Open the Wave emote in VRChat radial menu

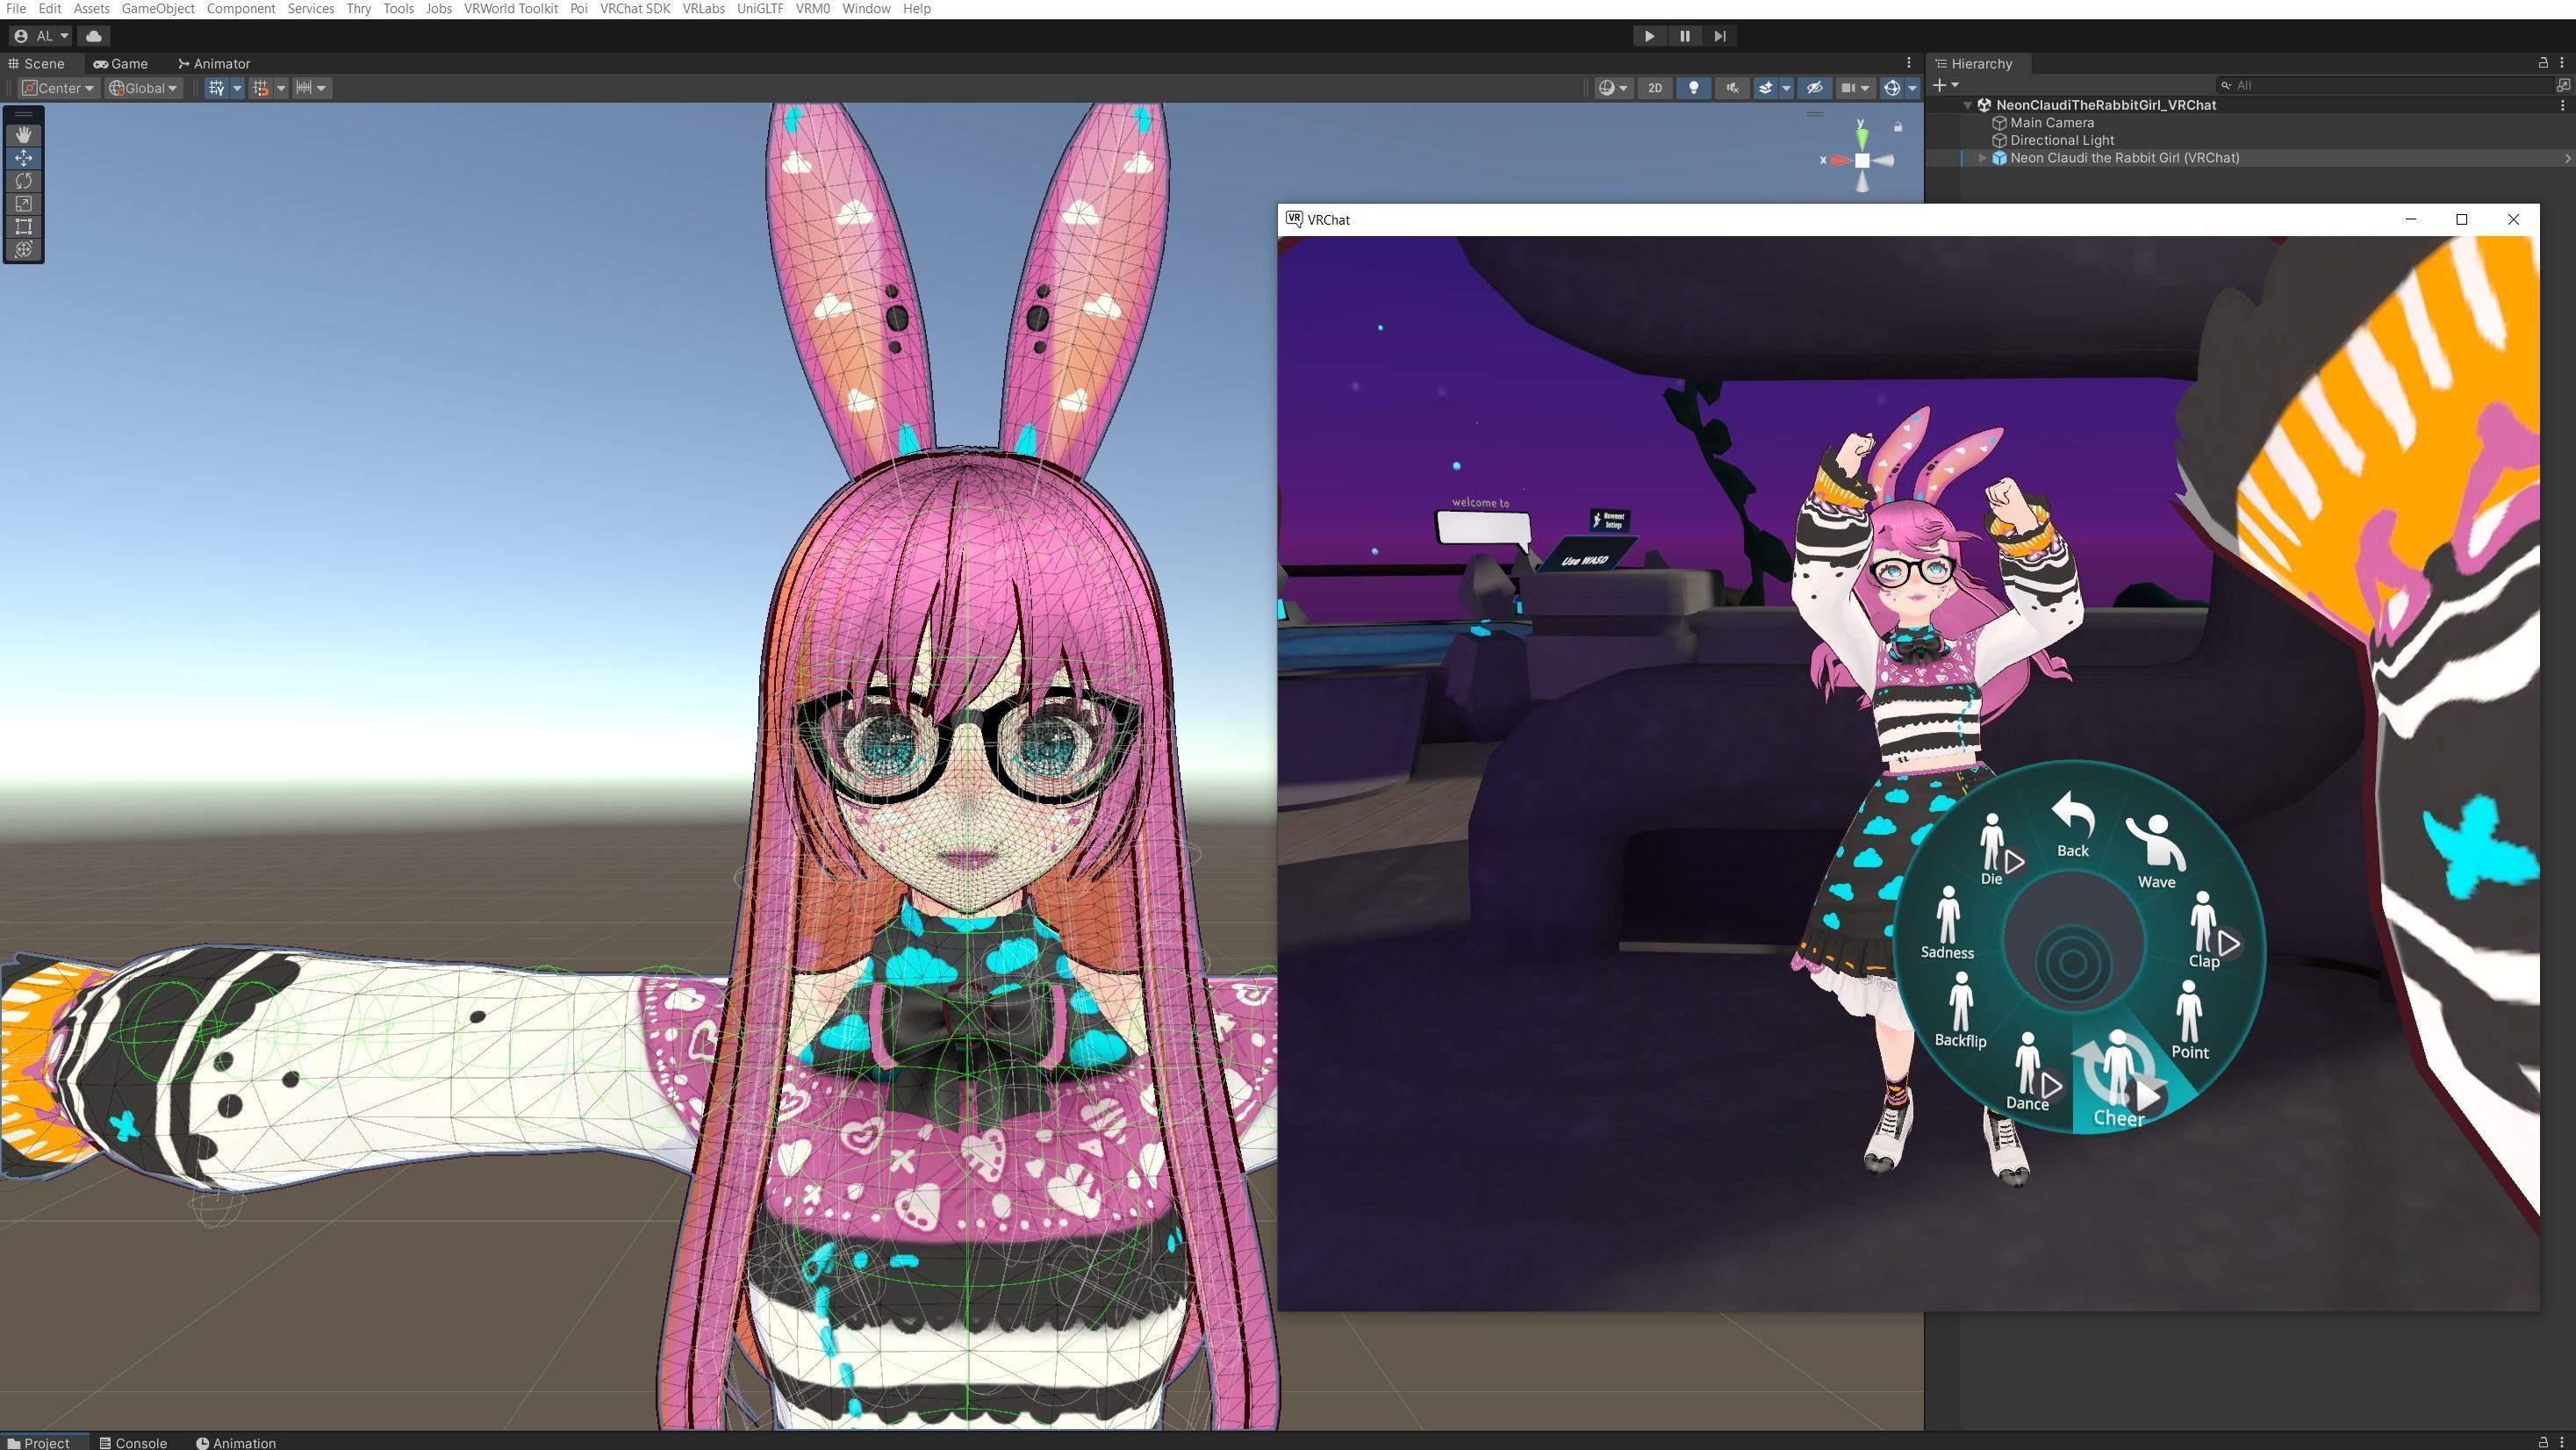pyautogui.click(x=2156, y=853)
